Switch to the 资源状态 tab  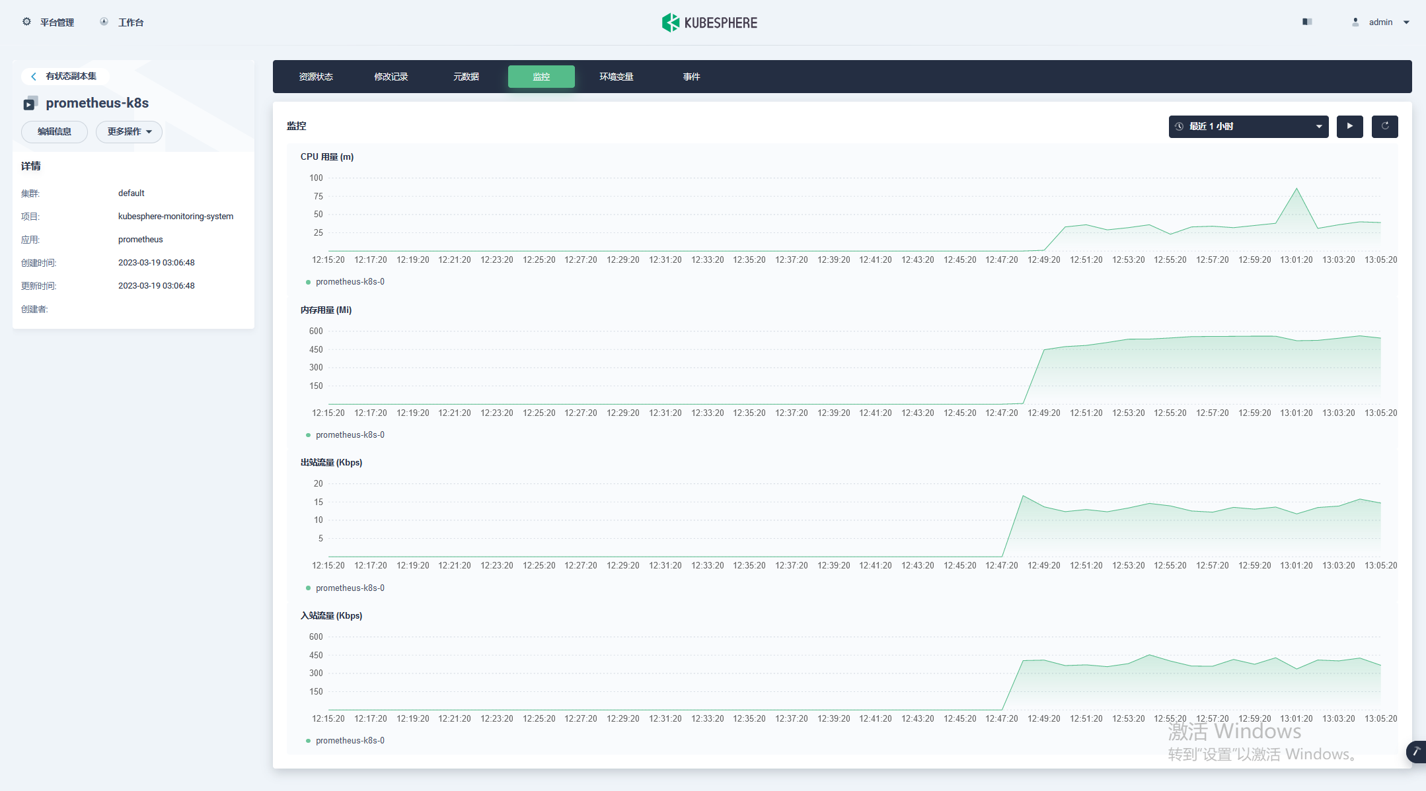316,76
